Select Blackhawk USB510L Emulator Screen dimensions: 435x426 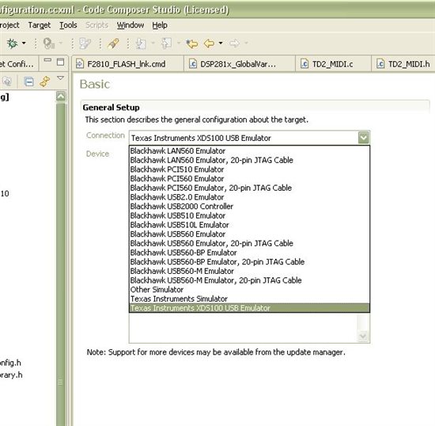(x=249, y=225)
